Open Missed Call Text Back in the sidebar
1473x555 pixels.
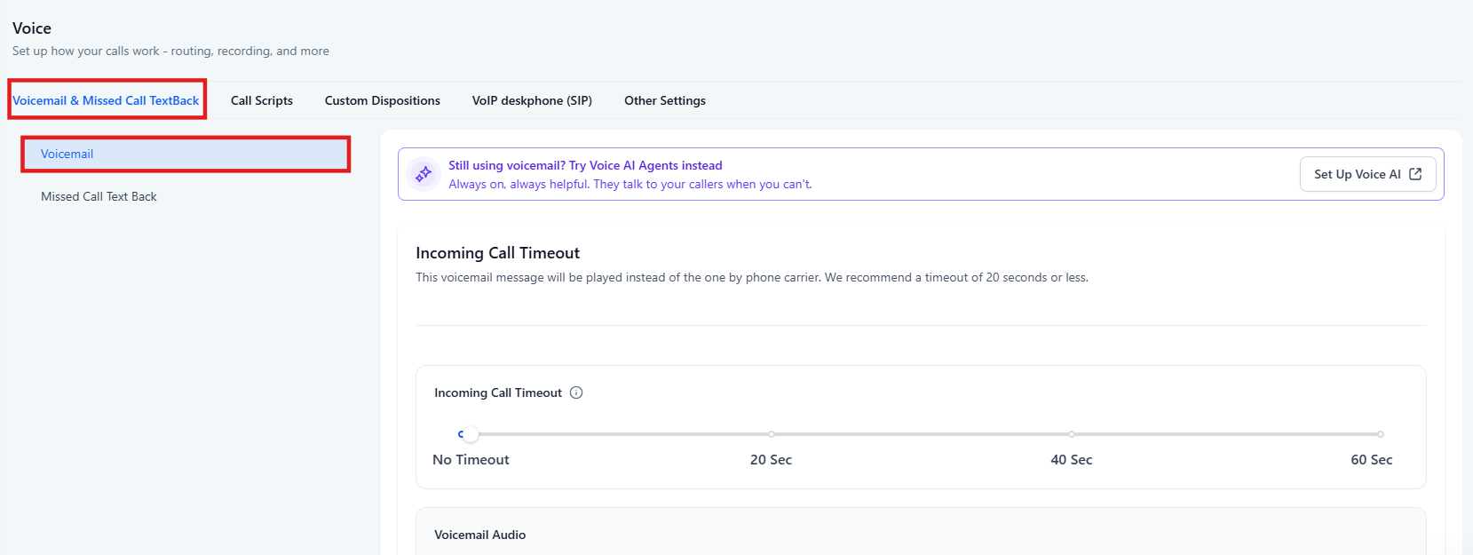[x=99, y=196]
